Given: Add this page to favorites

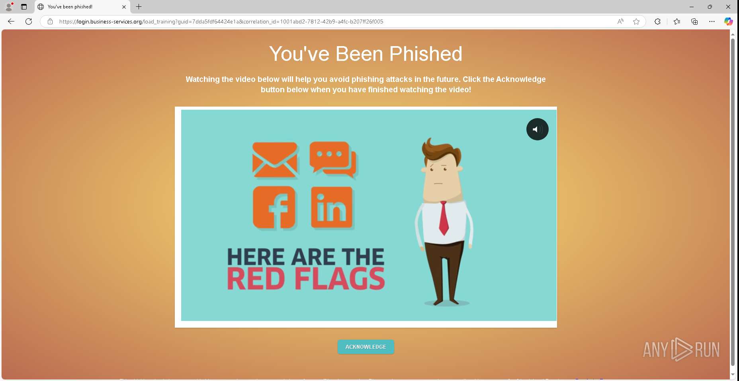Looking at the screenshot, I should tap(636, 21).
